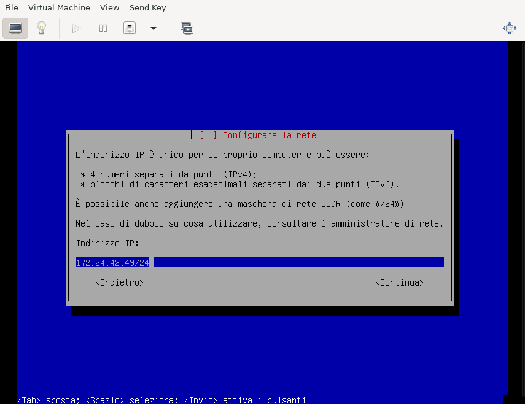Click the 'maschera di rete CIDR' sentence

coord(239,204)
